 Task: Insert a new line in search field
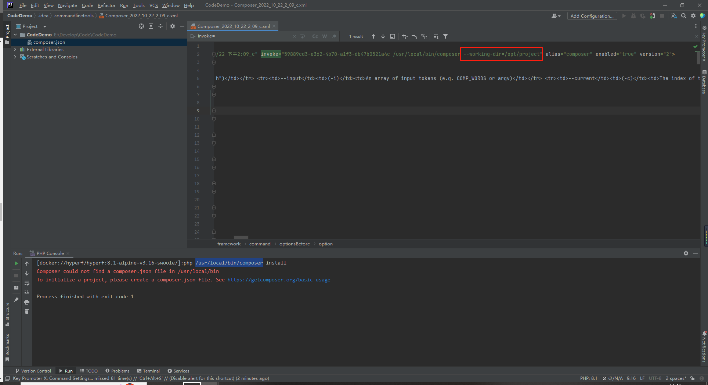coord(303,36)
